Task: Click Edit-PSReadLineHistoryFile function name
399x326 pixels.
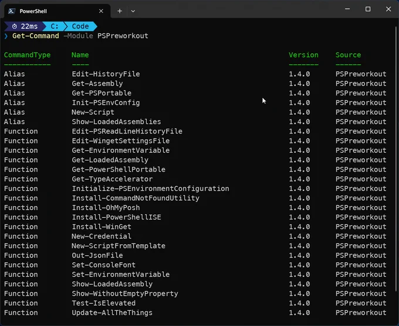Action: [127, 132]
